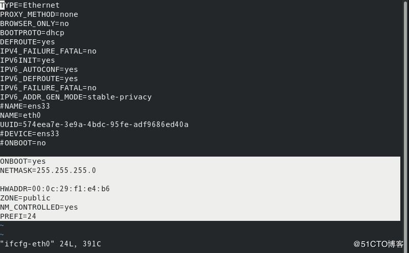This screenshot has height=253, width=409.
Task: Click the PREFI=24 line
Action: click(18, 216)
